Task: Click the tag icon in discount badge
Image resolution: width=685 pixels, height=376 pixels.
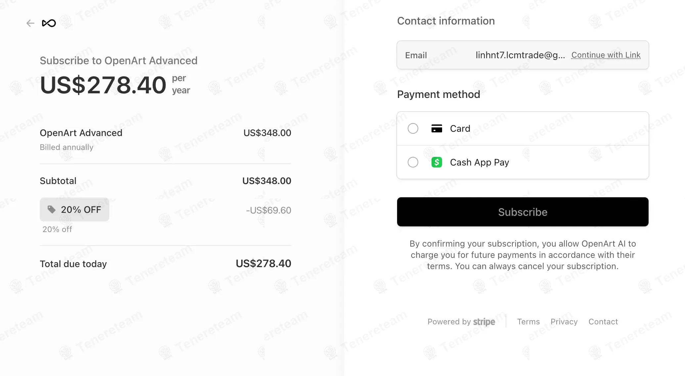Action: [51, 210]
